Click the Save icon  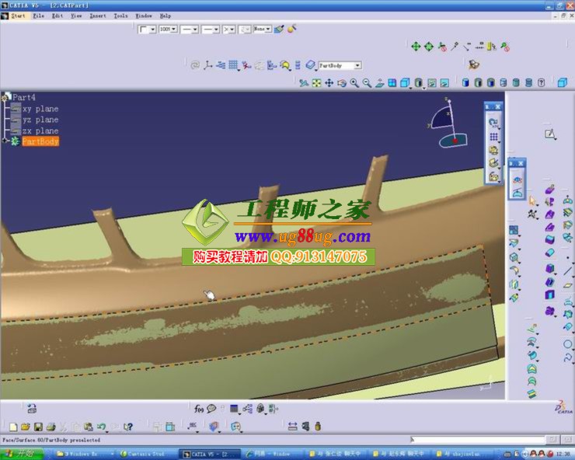tap(38, 427)
